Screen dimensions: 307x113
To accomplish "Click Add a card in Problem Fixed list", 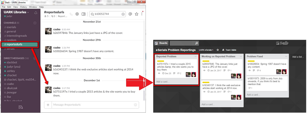I will (253, 95).
